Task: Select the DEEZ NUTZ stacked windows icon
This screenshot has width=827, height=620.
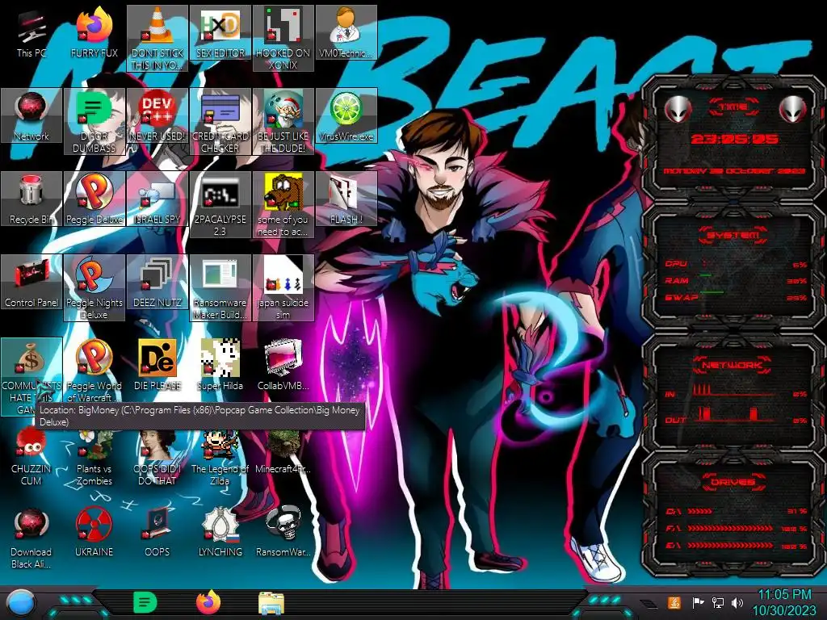Action: pos(157,282)
